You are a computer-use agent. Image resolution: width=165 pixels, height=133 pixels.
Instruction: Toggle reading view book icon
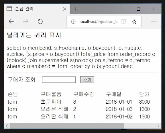pos(123,22)
